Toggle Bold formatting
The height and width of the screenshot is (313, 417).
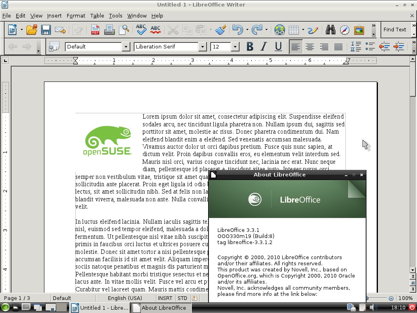click(250, 47)
